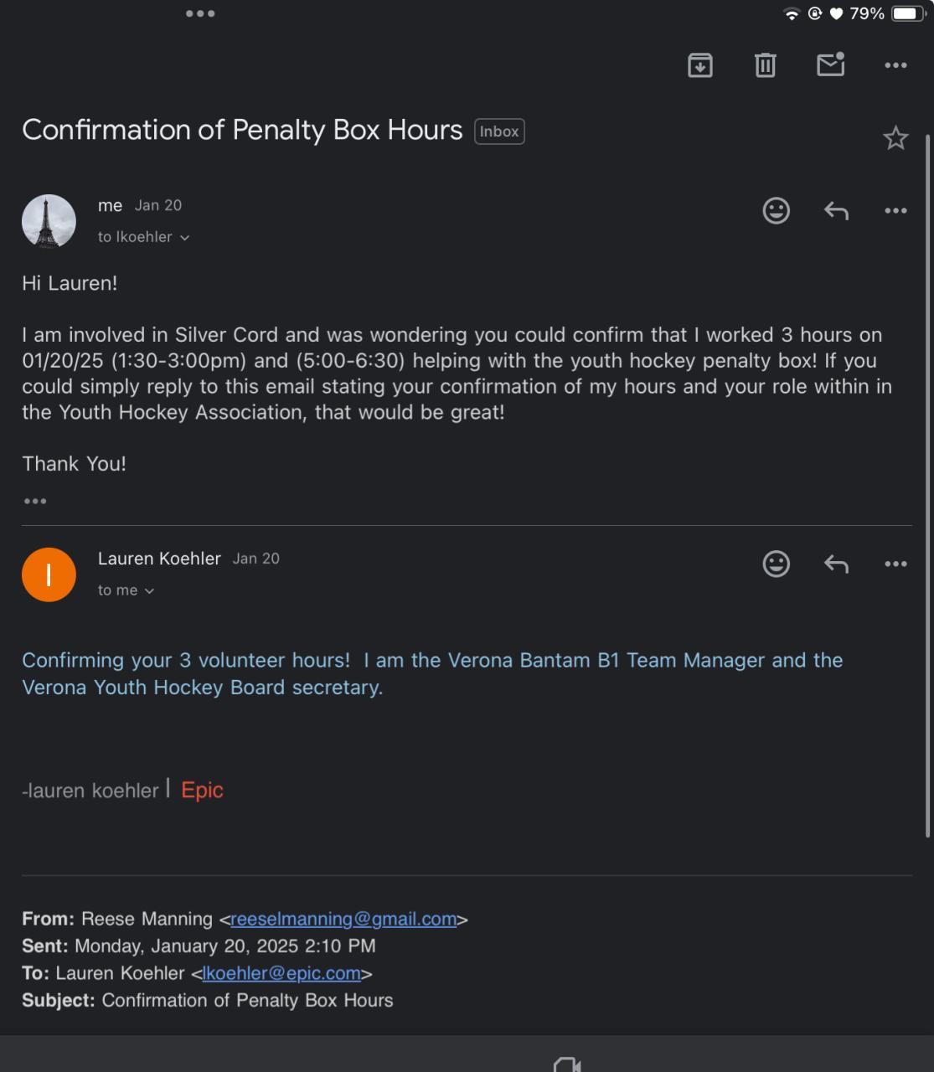
Task: Open more options in top toolbar
Action: coord(895,64)
